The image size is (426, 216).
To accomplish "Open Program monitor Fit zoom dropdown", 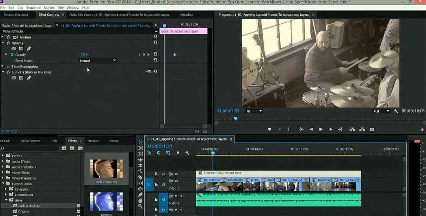I will [x=254, y=111].
